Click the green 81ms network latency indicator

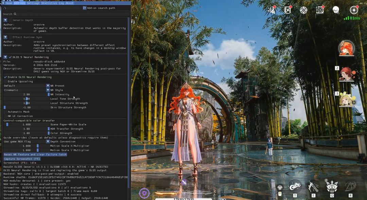click(352, 18)
